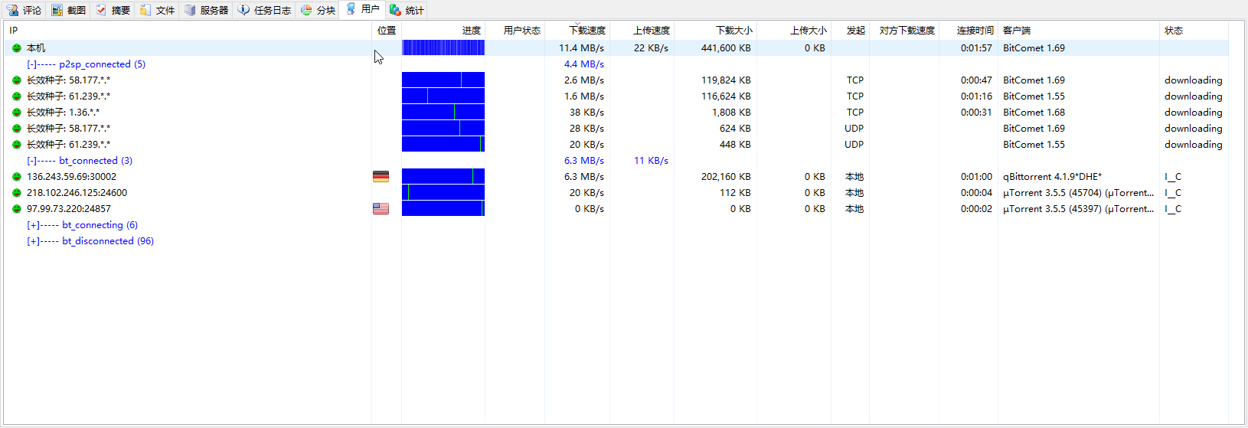Sort by the 连接时间 column header
The height and width of the screenshot is (428, 1248).
pyautogui.click(x=969, y=31)
